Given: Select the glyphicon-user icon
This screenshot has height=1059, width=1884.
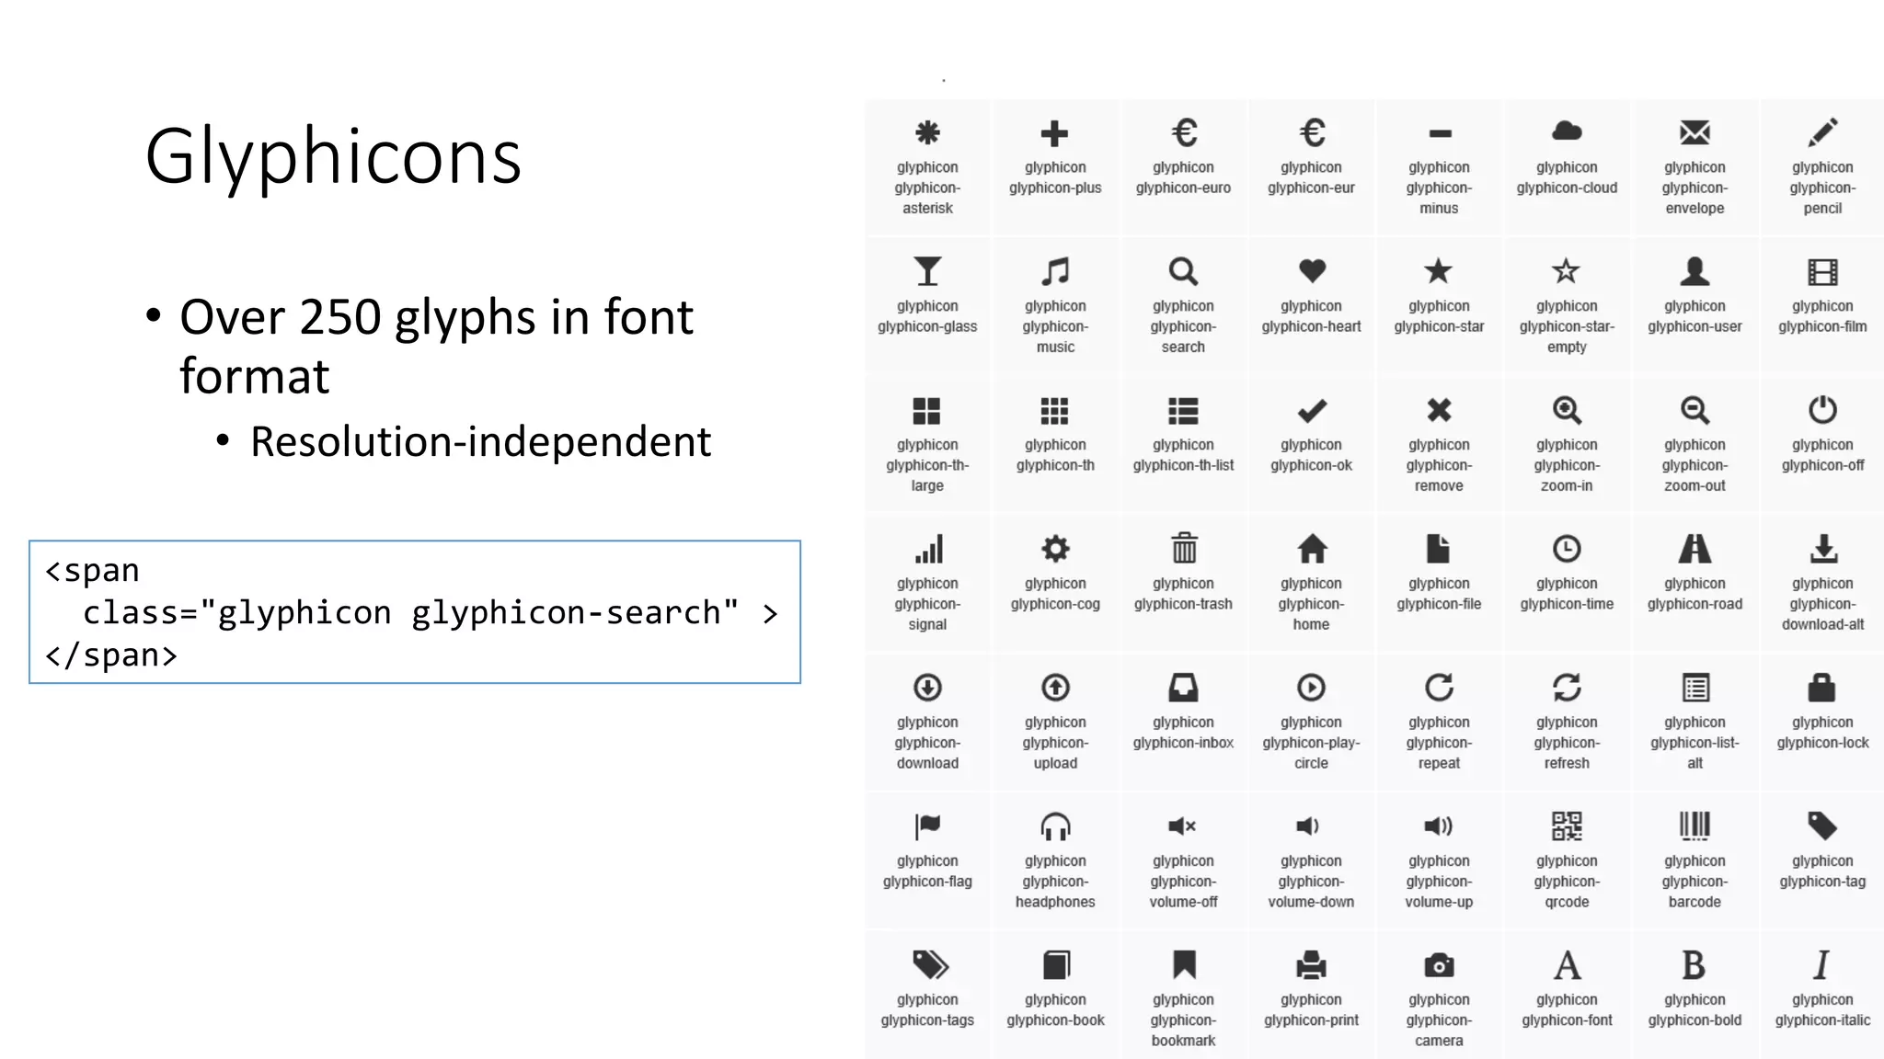Looking at the screenshot, I should pyautogui.click(x=1694, y=271).
